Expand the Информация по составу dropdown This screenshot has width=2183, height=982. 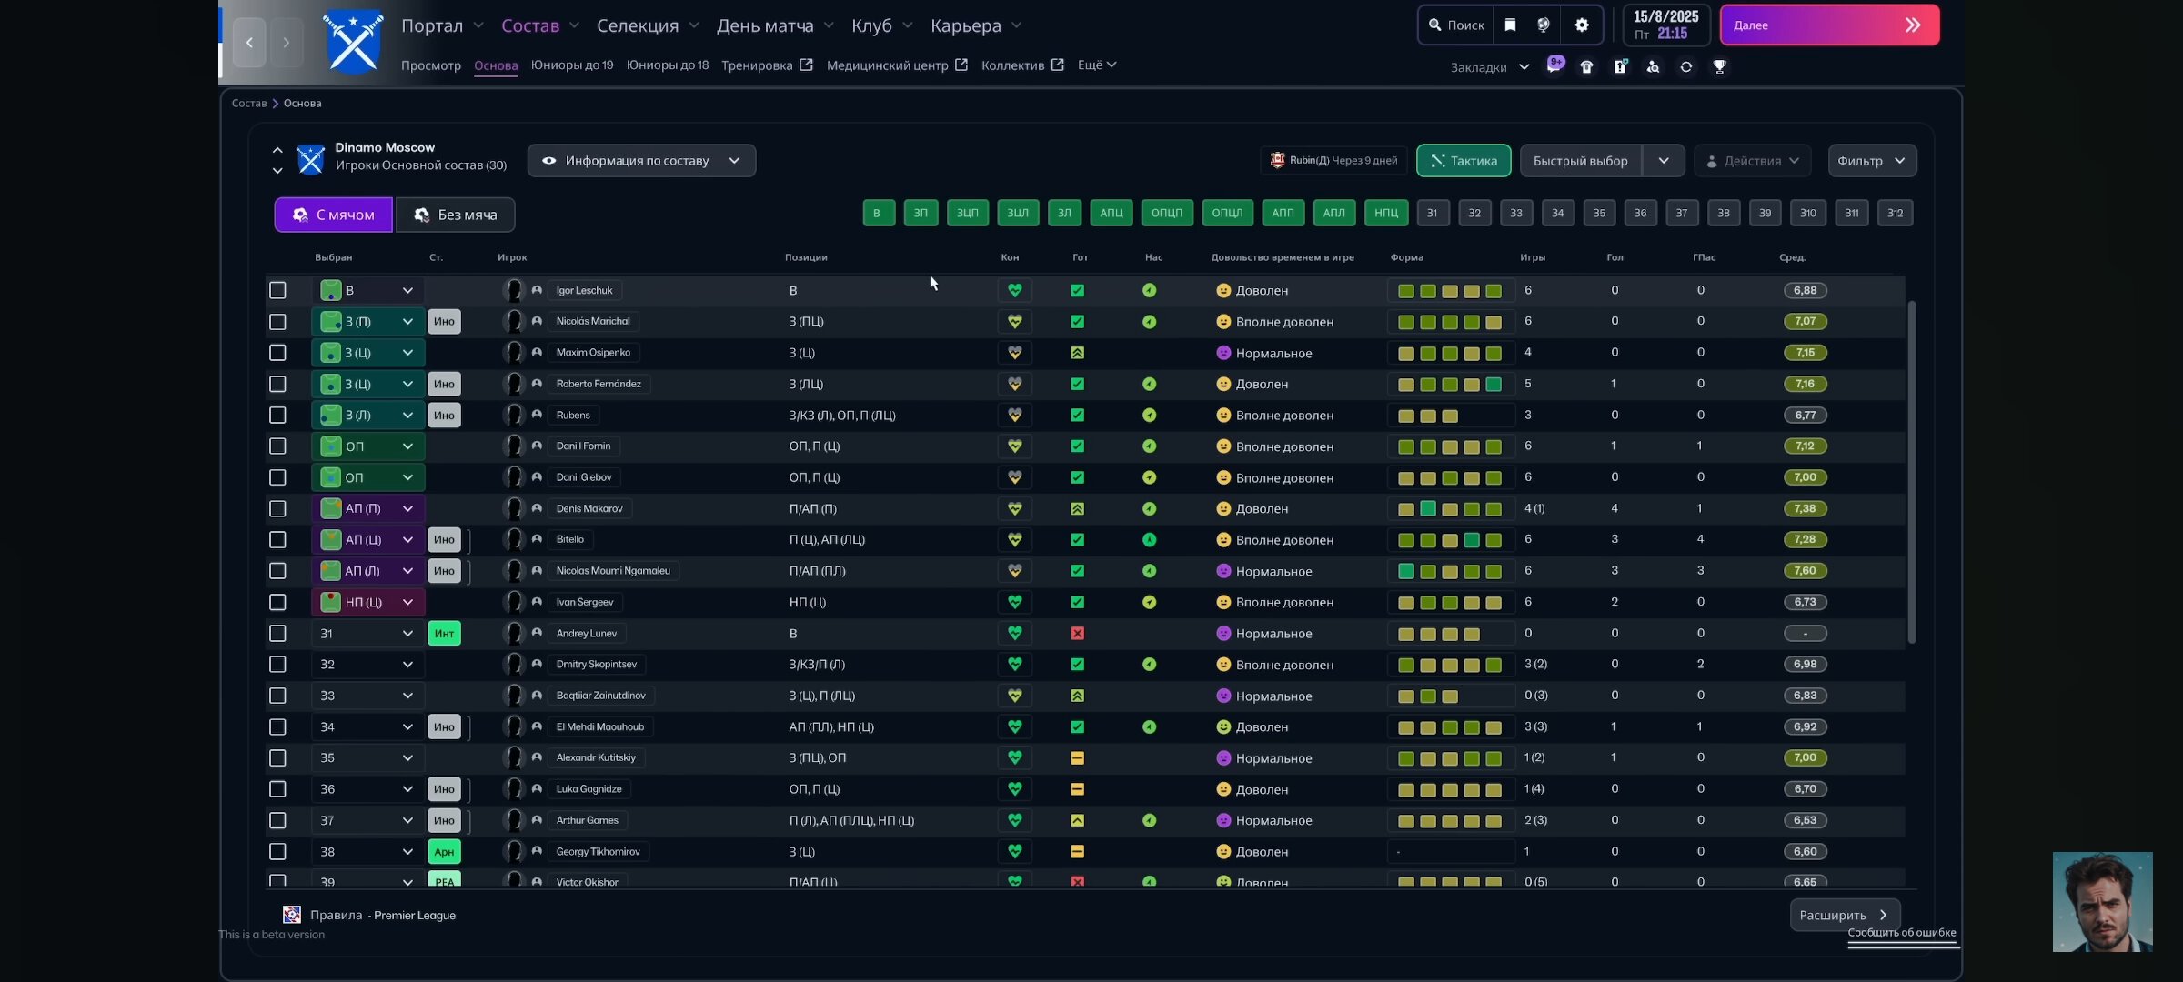pos(641,161)
